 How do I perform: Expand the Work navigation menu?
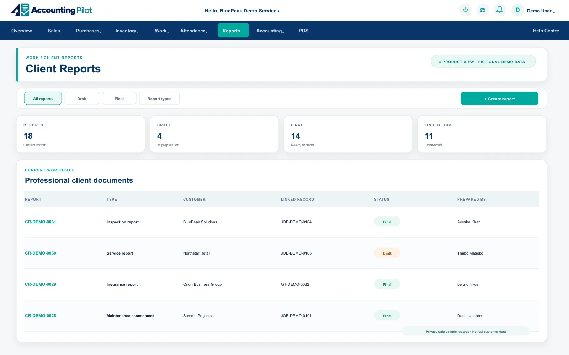(162, 31)
